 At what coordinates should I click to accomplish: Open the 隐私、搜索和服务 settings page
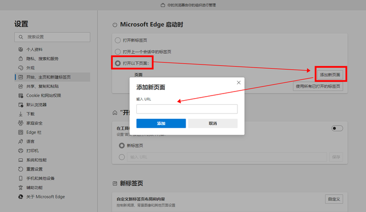pos(52,58)
